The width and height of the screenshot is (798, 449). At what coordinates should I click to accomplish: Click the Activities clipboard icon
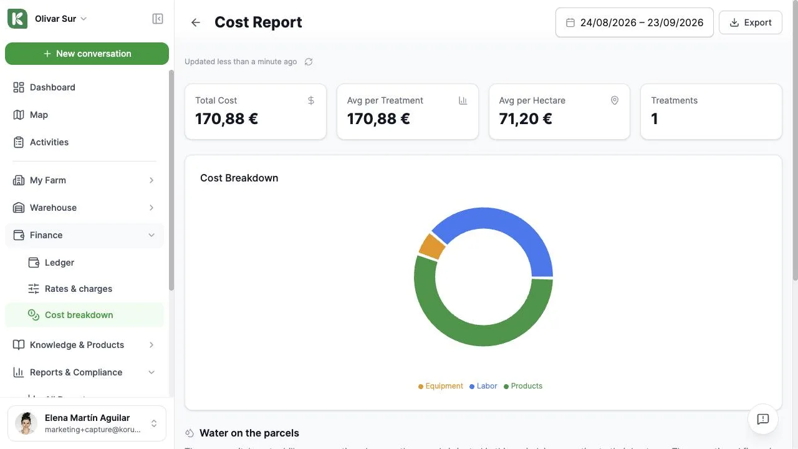click(19, 142)
